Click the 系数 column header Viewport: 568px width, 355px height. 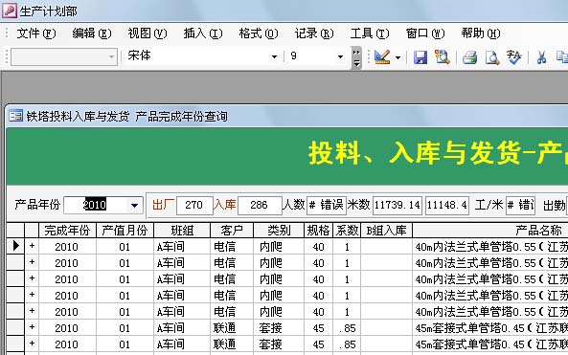pos(347,231)
